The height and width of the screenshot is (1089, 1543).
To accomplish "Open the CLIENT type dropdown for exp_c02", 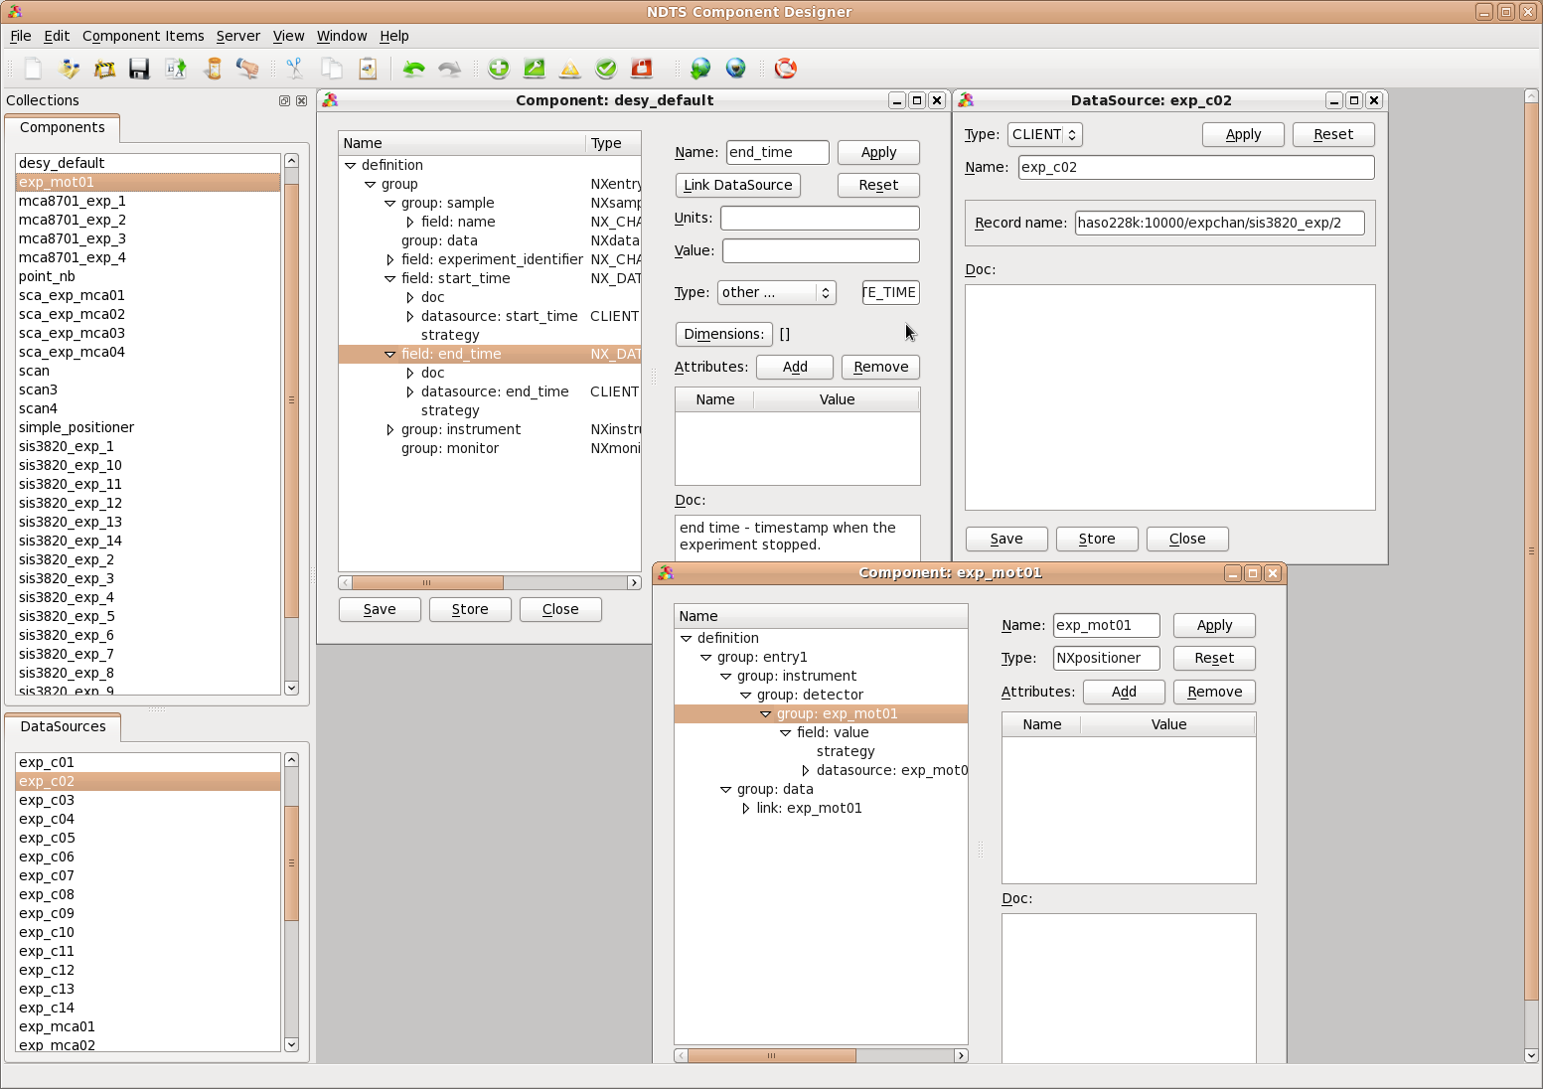I will [1044, 134].
